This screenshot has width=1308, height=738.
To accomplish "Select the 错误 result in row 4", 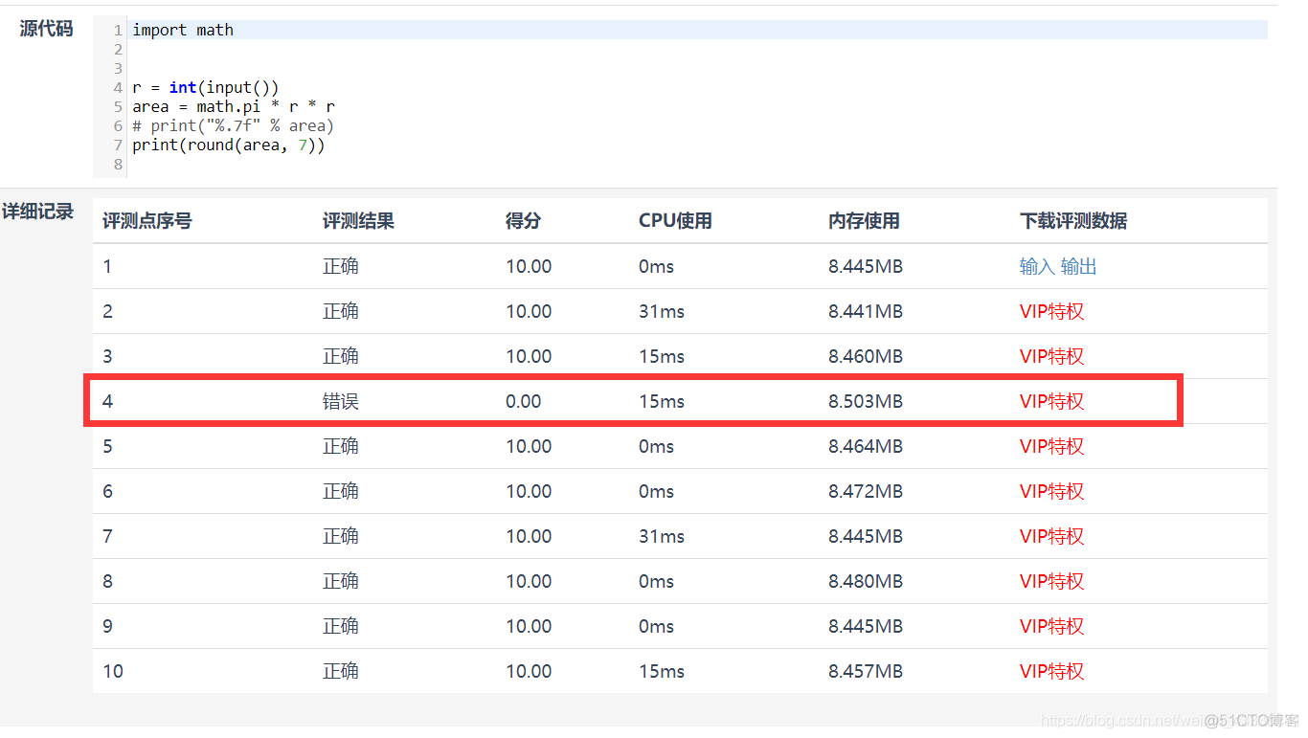I will point(340,401).
